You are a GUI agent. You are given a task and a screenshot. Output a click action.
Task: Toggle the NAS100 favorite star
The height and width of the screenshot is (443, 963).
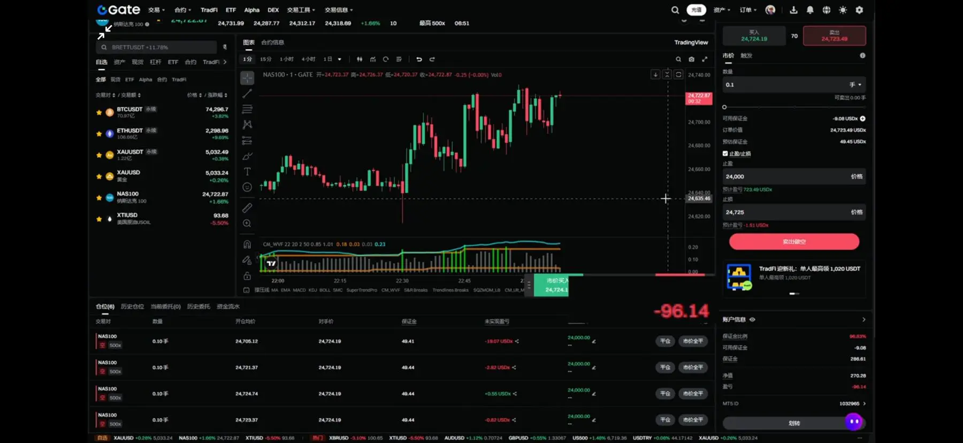coord(99,197)
